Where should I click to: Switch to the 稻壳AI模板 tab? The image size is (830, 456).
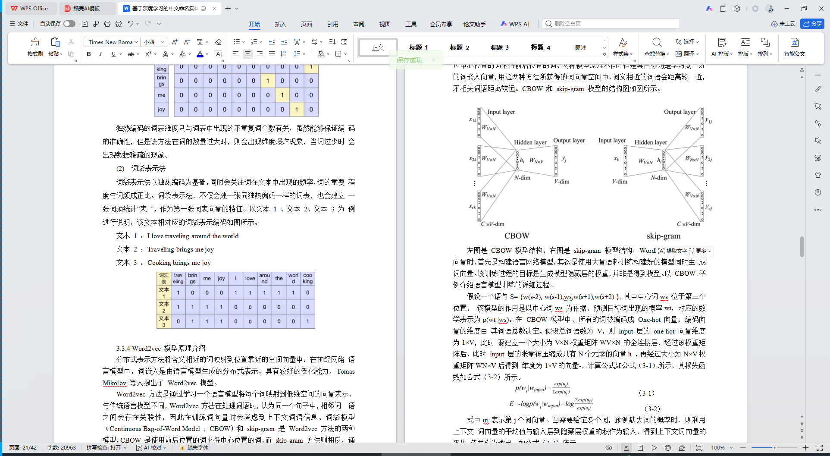click(x=86, y=9)
